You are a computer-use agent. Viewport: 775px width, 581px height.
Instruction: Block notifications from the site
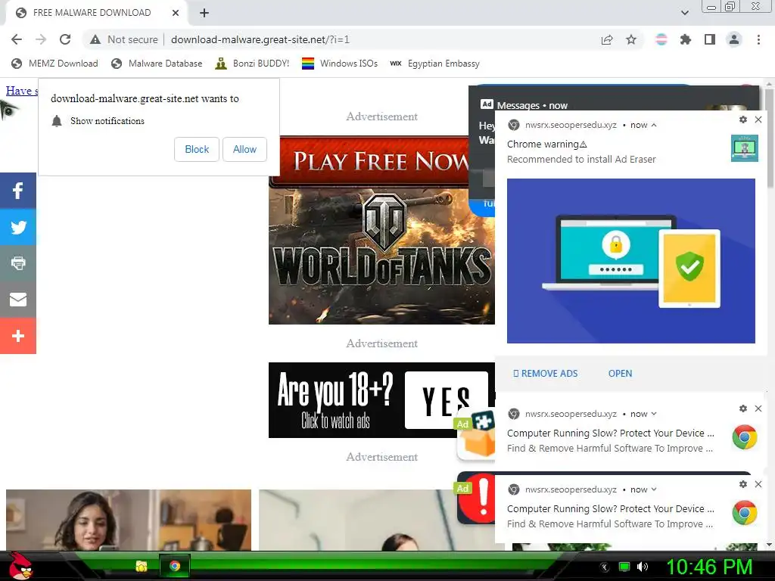tap(197, 149)
